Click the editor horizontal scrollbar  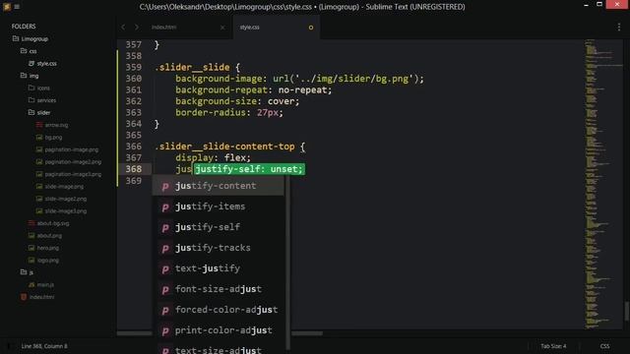(x=220, y=333)
